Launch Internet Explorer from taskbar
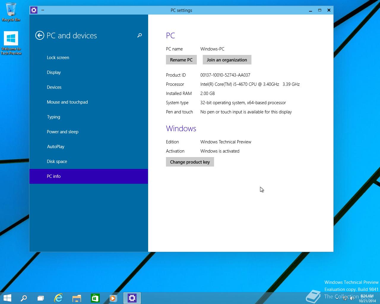380x304 pixels. pos(58,298)
